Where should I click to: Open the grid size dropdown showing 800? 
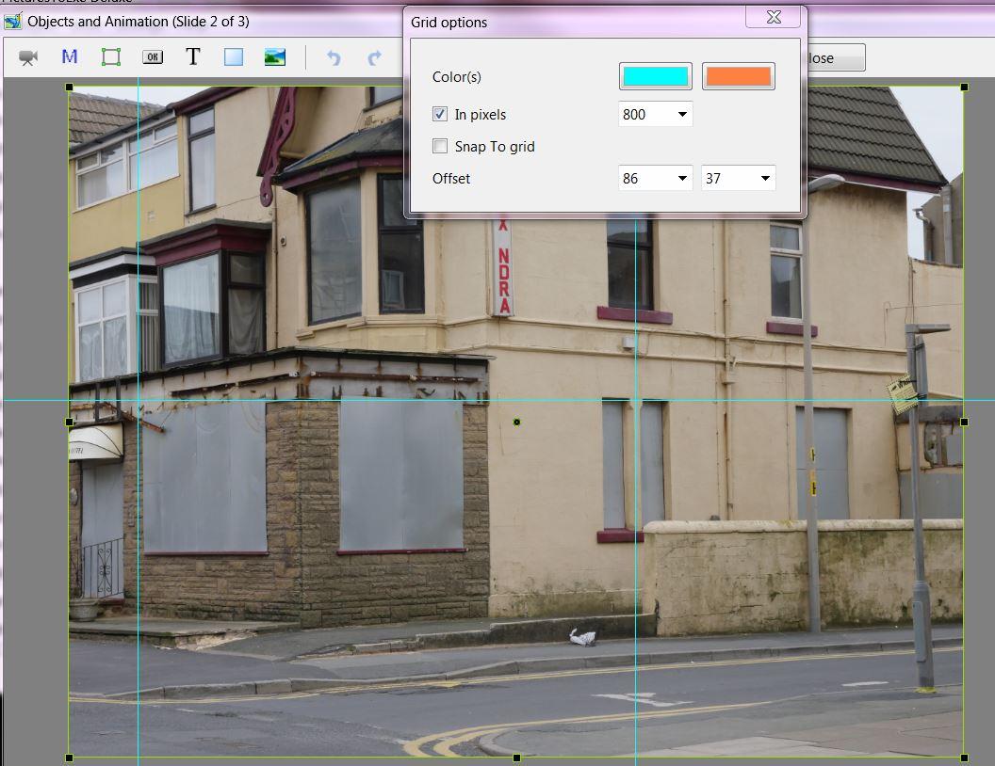pyautogui.click(x=682, y=115)
